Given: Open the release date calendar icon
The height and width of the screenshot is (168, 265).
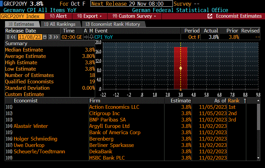Looking at the screenshot, I should pyautogui.click(x=45, y=37).
